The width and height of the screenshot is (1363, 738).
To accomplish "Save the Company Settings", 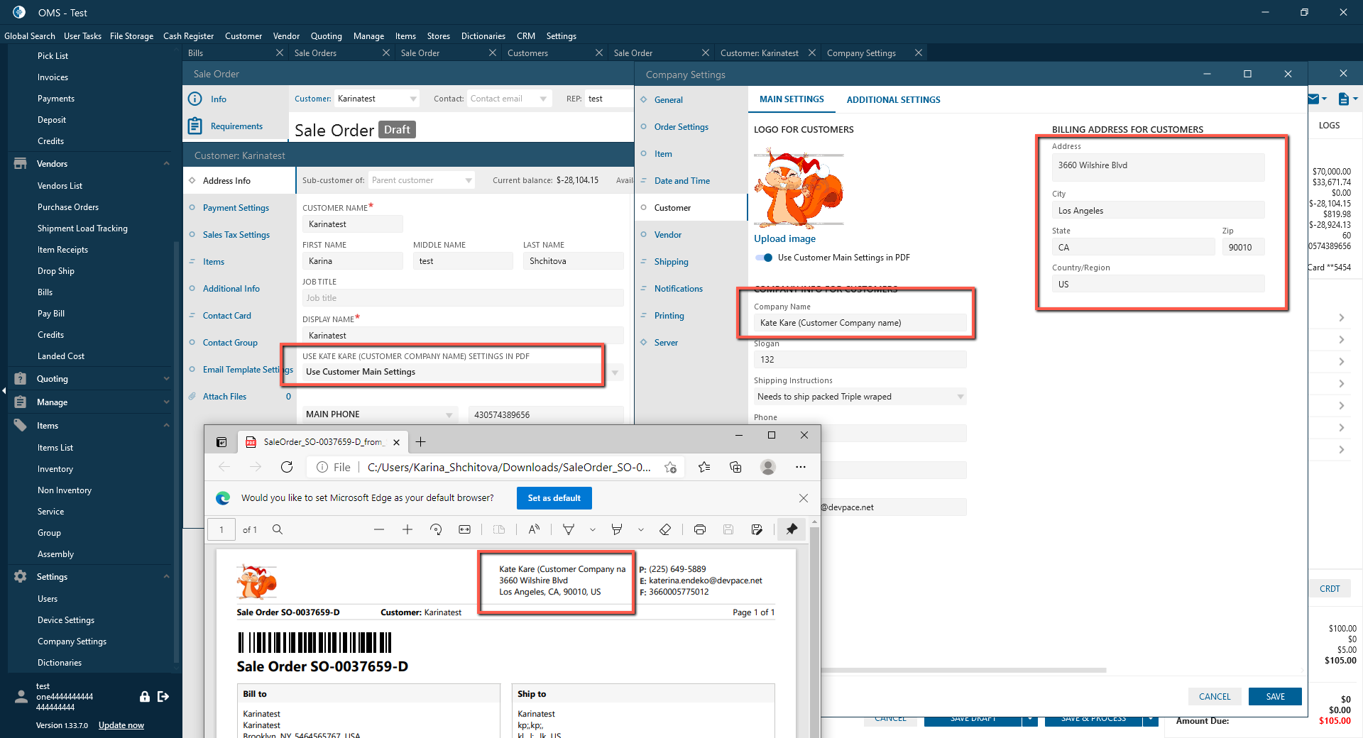I will 1275,697.
